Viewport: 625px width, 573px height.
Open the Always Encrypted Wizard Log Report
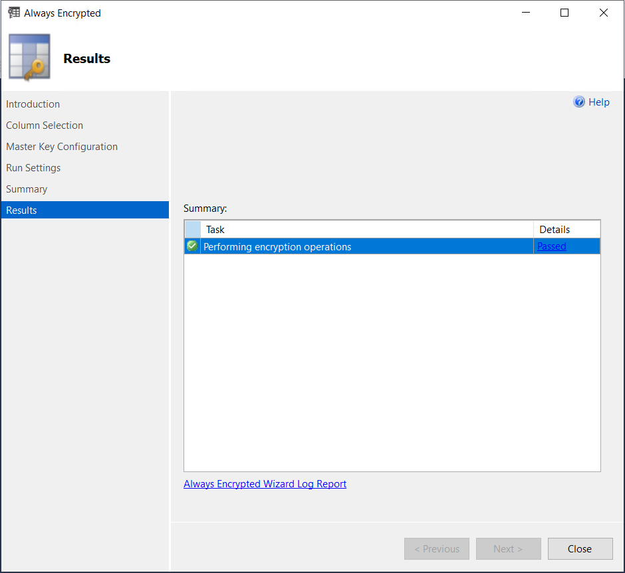[265, 483]
